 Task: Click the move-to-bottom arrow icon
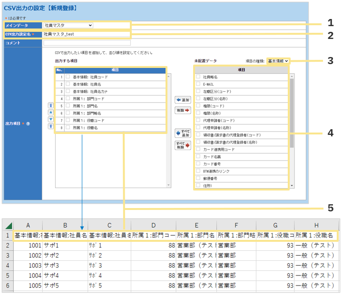pos(50,126)
